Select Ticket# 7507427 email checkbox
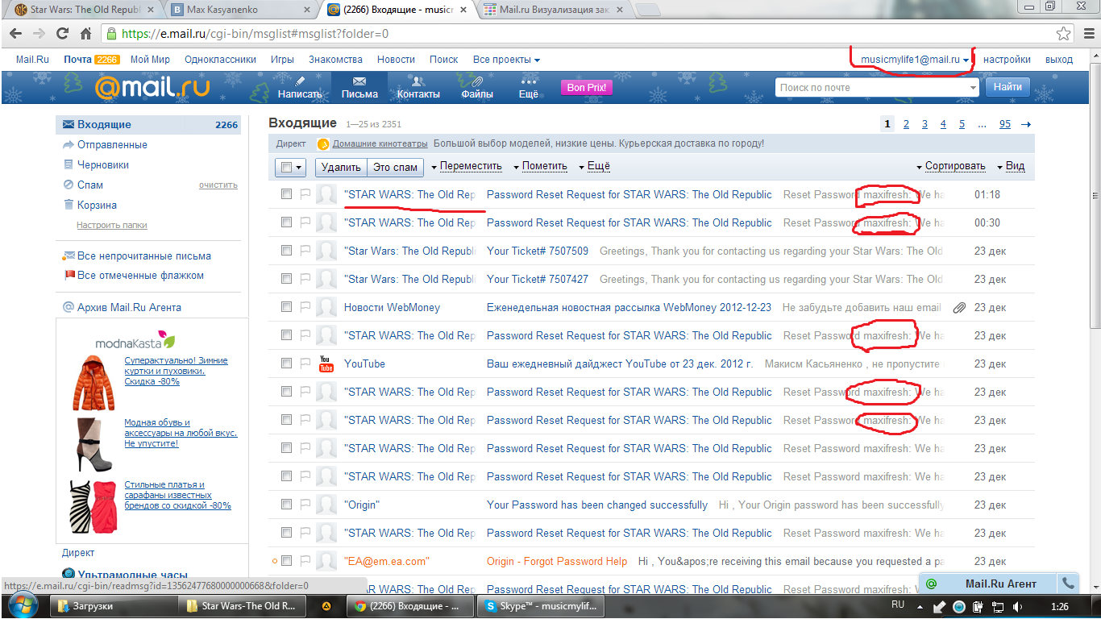The width and height of the screenshot is (1101, 619). point(286,279)
